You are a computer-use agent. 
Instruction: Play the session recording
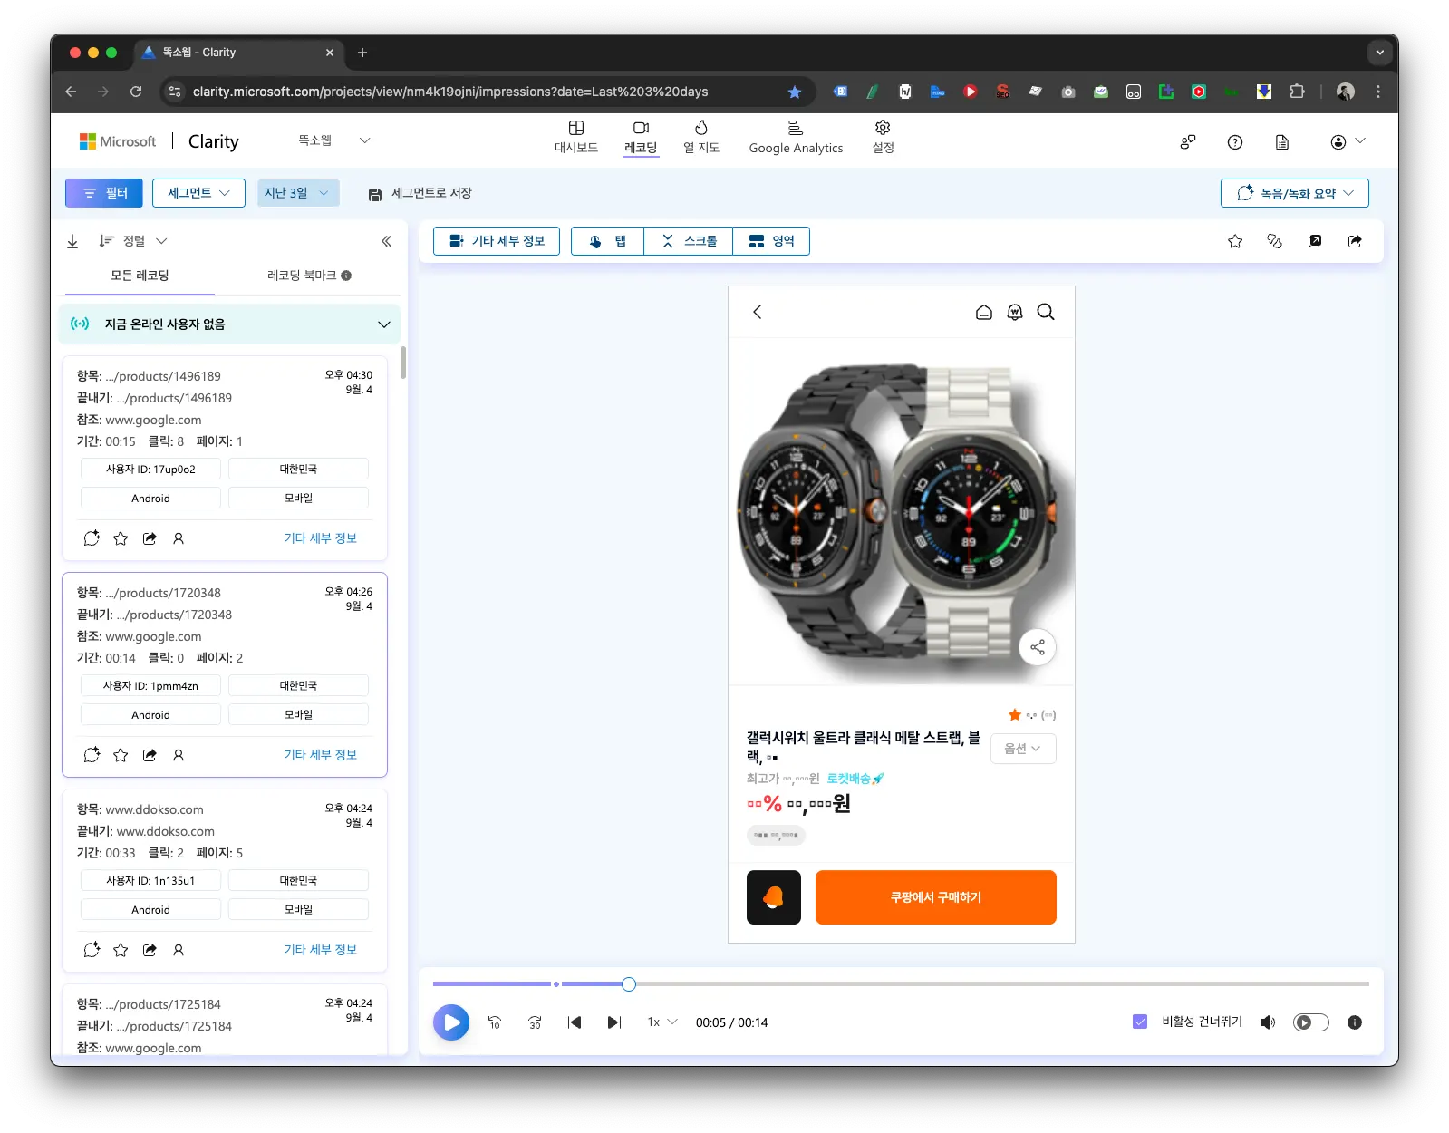coord(451,1022)
